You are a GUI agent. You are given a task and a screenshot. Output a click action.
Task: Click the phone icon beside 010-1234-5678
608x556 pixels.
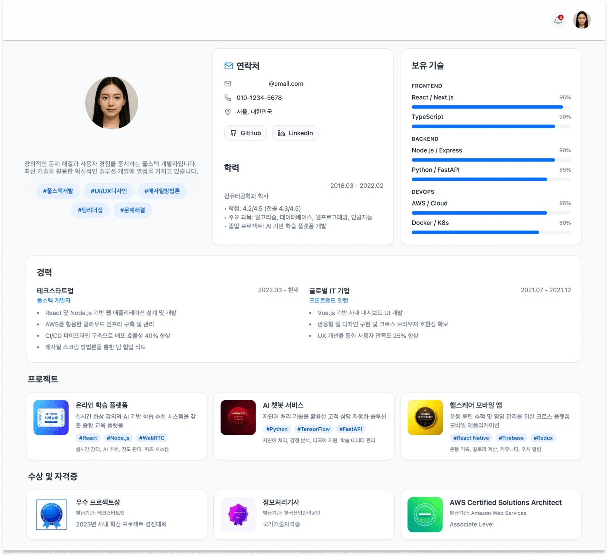point(228,98)
